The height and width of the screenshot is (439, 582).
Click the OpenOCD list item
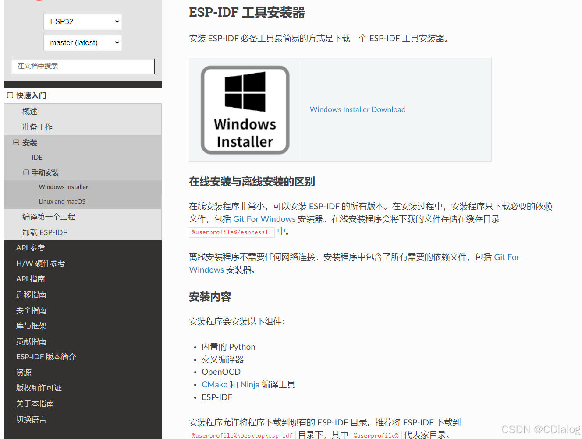tap(221, 372)
